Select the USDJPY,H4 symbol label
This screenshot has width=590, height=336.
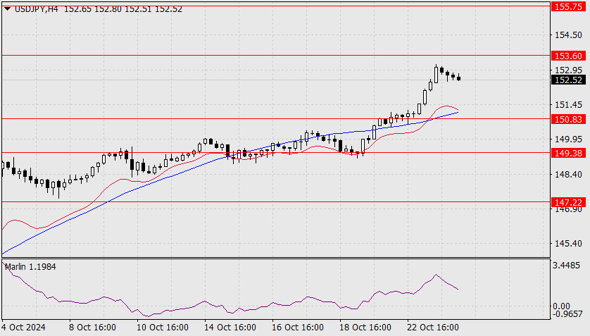37,9
